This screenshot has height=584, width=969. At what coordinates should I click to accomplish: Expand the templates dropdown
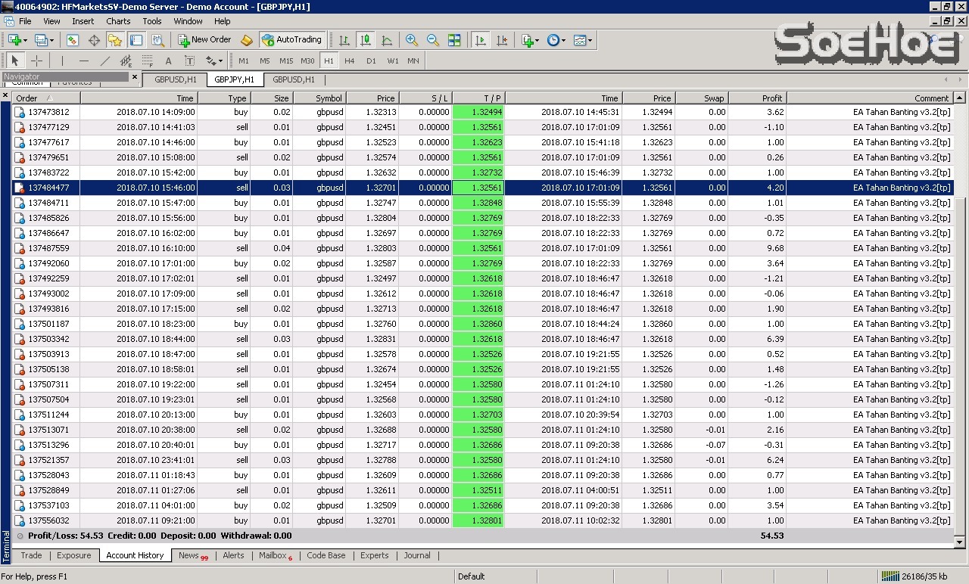(x=584, y=40)
